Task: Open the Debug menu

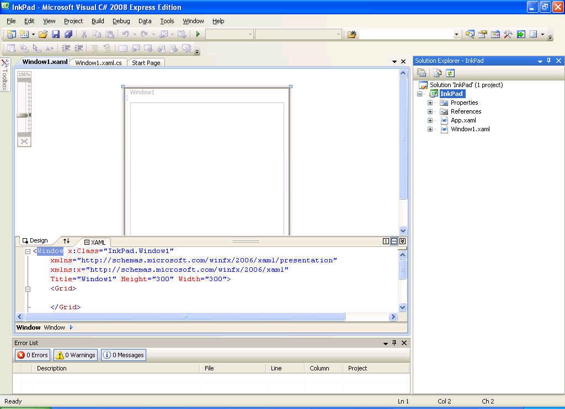Action: (121, 21)
